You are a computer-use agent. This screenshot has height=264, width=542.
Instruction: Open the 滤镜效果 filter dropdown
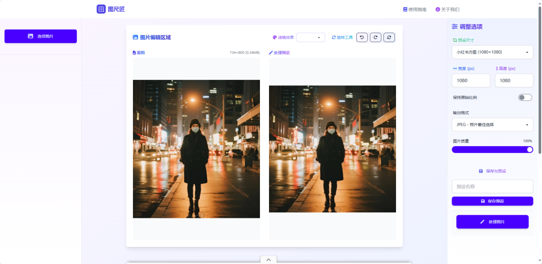click(x=311, y=37)
